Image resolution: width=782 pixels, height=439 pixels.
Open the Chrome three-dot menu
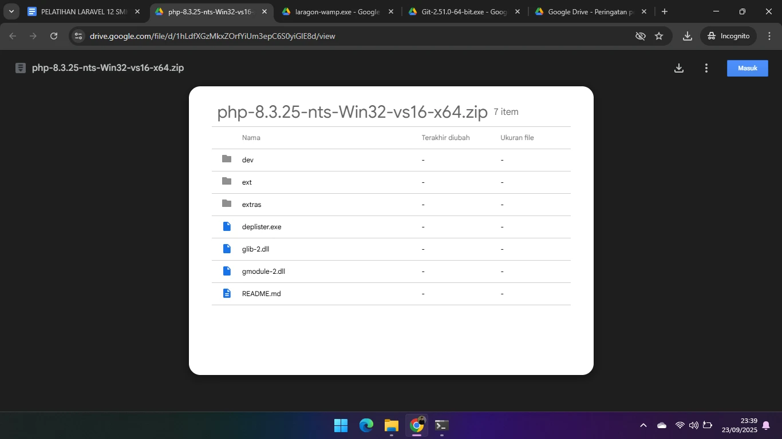coord(769,36)
